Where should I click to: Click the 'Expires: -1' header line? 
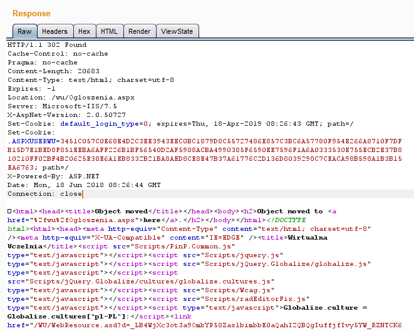pos(31,89)
